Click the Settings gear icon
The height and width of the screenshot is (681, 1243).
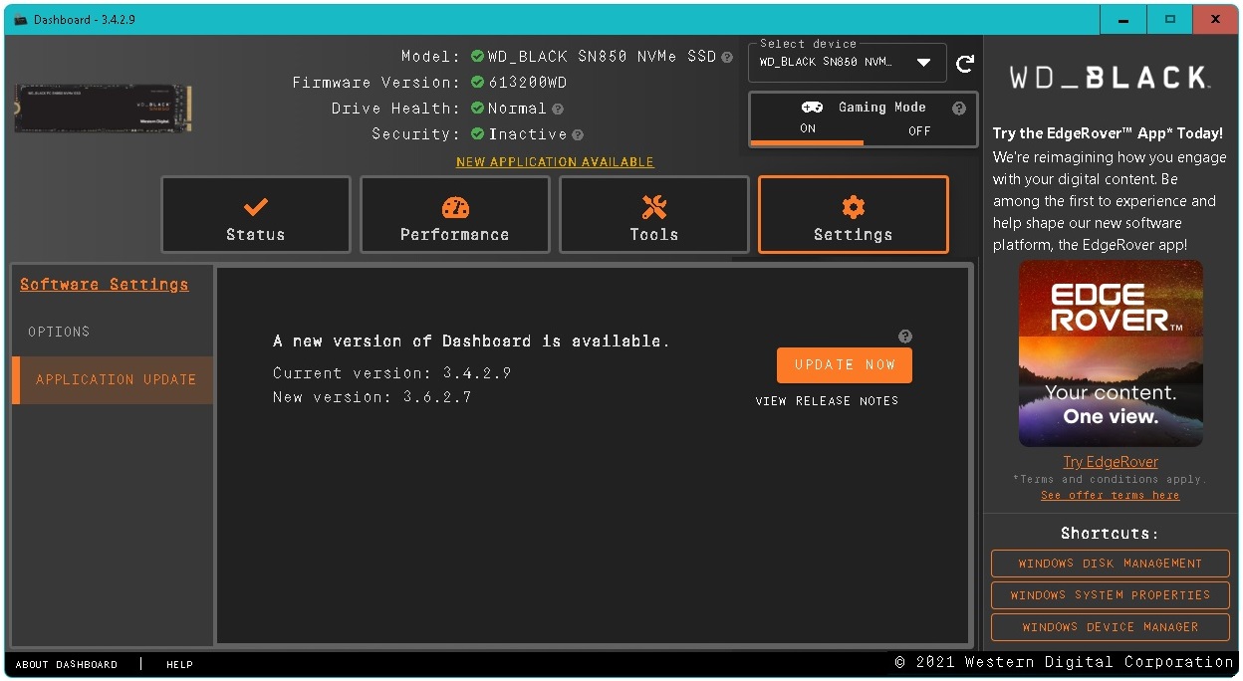pyautogui.click(x=854, y=207)
